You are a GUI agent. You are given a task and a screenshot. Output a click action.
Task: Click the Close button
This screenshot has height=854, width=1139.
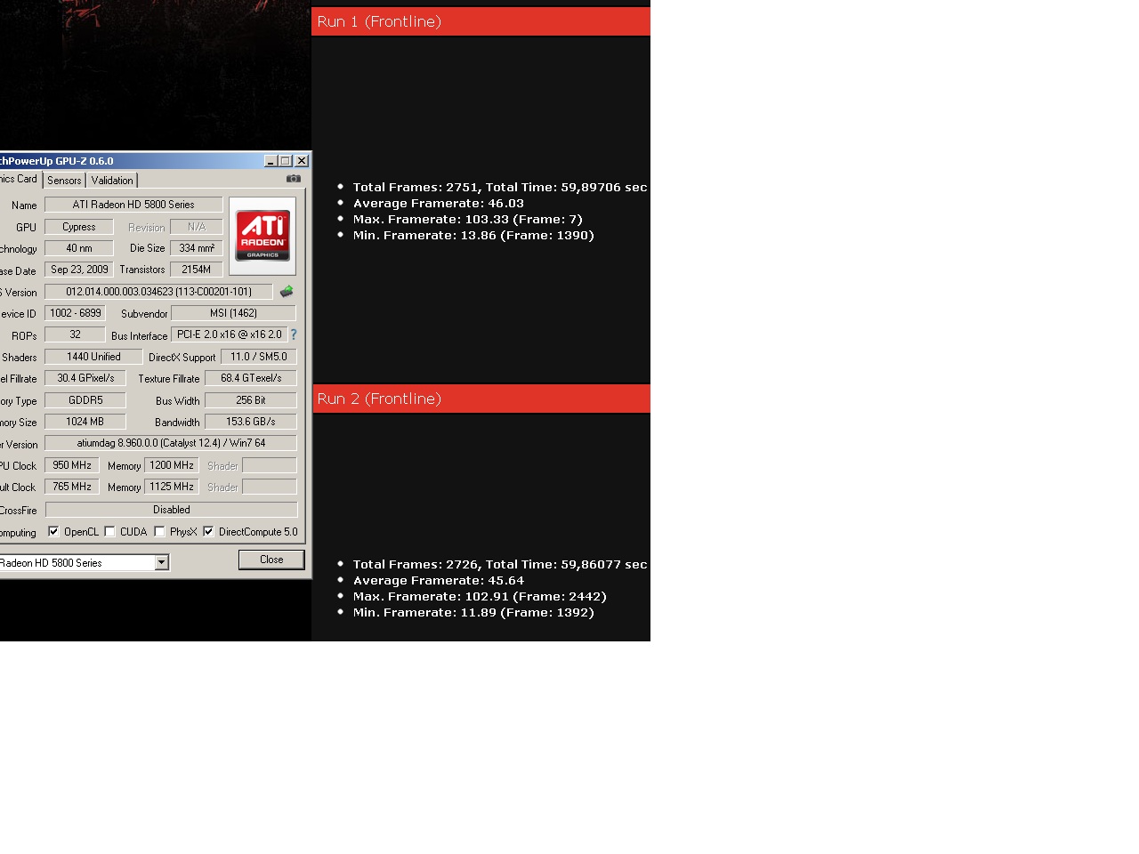point(271,560)
